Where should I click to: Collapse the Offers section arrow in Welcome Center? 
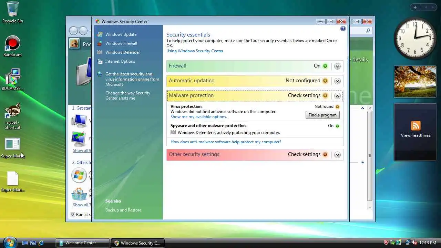pos(362,163)
